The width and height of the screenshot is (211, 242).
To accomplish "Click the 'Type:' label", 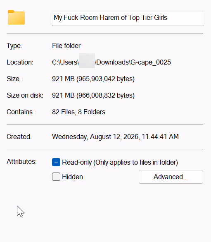I will 14,46.
